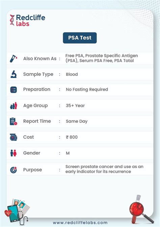Click the test tube icon beside Also Known As
Image resolution: width=160 pixels, height=227 pixels.
click(13, 59)
